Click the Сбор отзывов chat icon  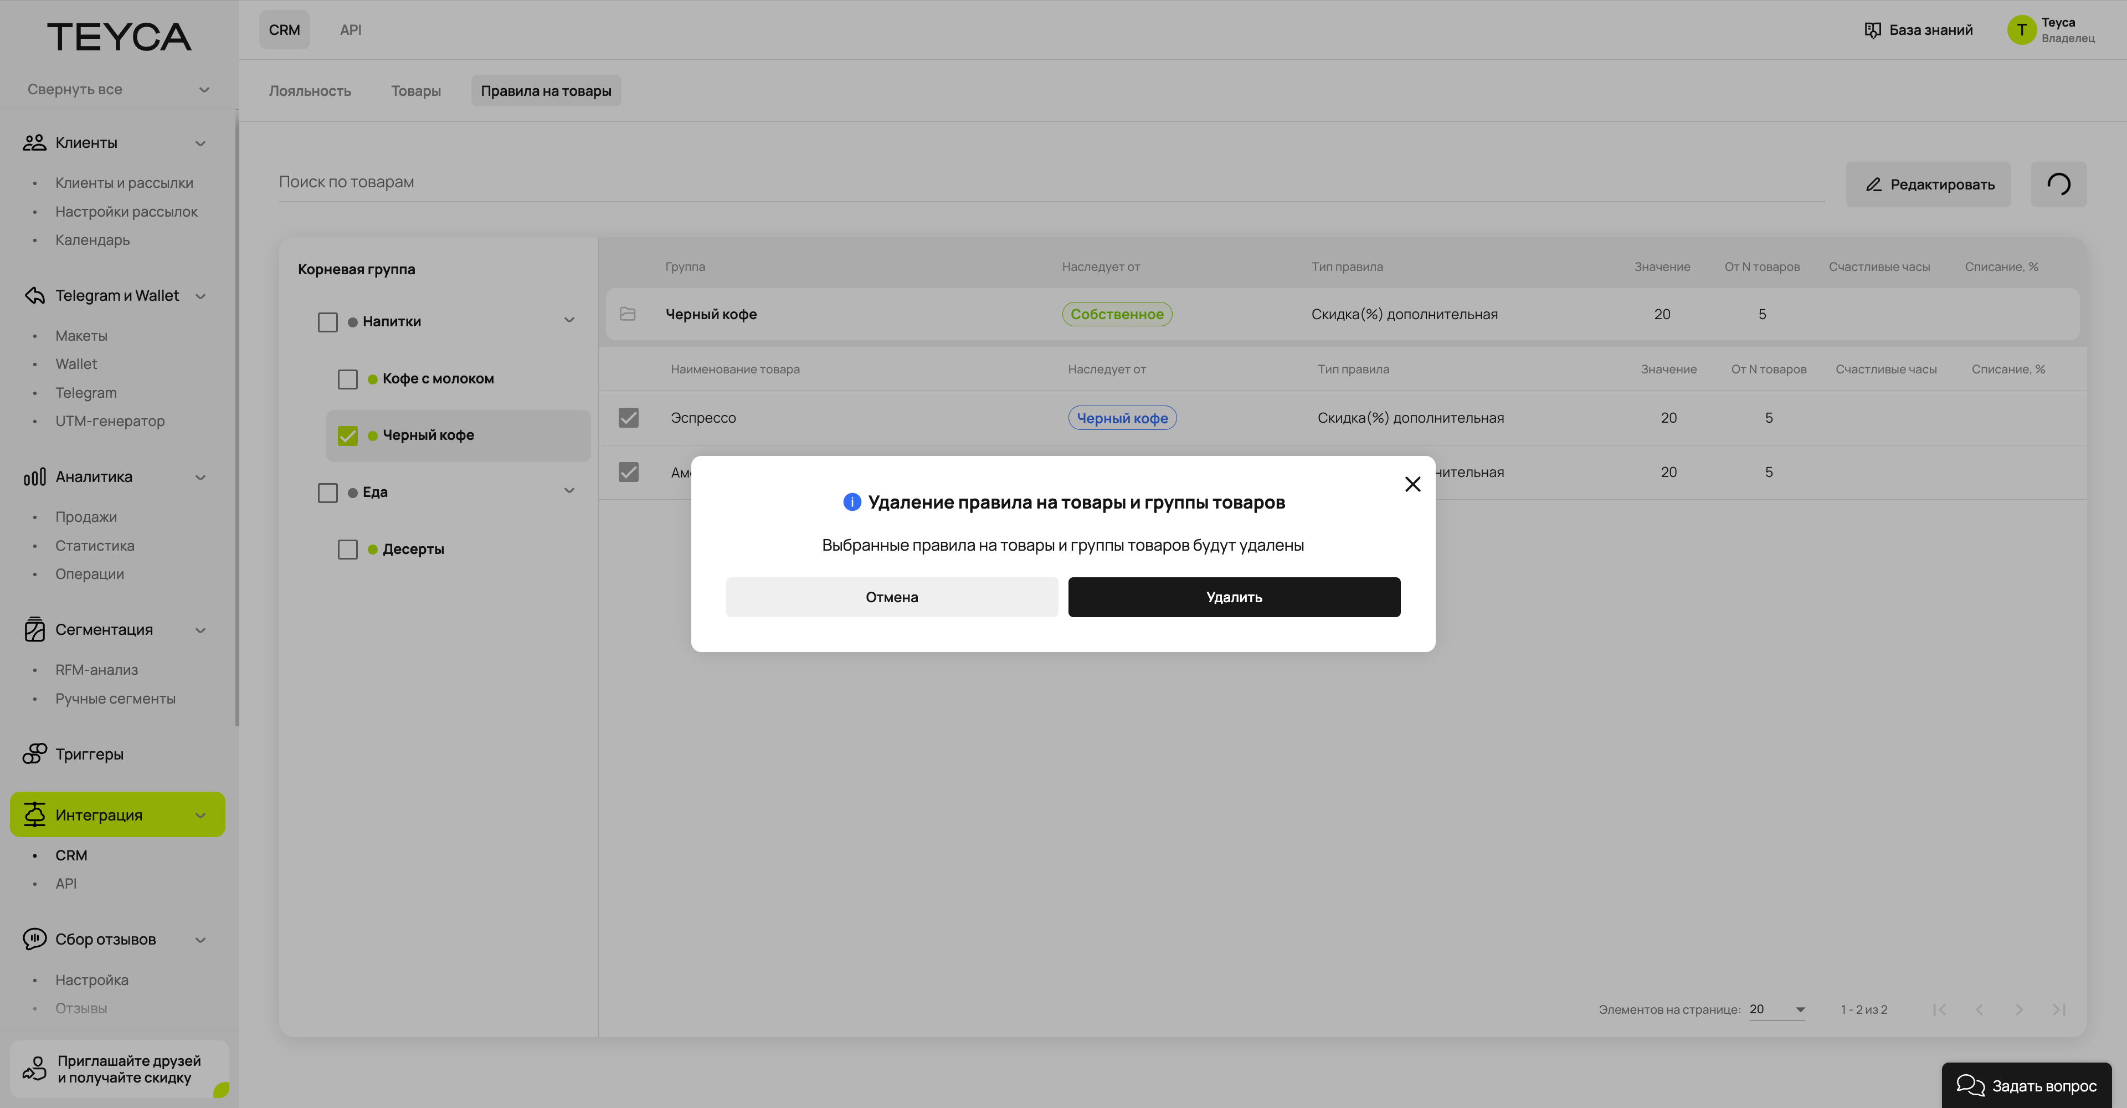pyautogui.click(x=34, y=940)
